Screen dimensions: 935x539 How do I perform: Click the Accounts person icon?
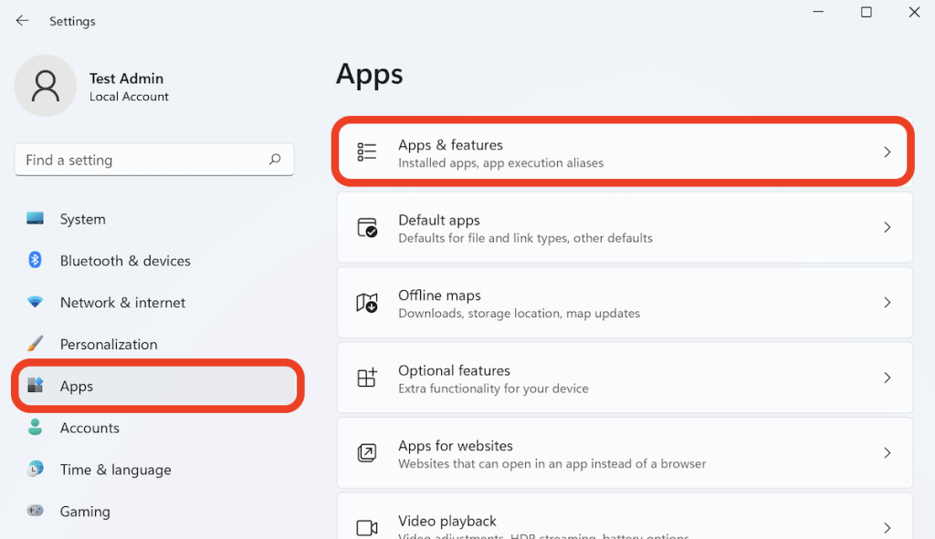pos(36,427)
